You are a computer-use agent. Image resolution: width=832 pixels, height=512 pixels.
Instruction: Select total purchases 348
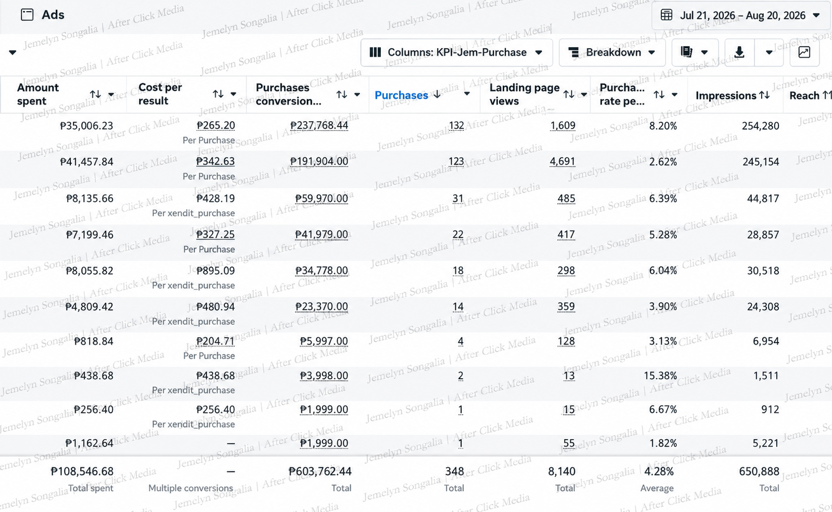pos(455,471)
